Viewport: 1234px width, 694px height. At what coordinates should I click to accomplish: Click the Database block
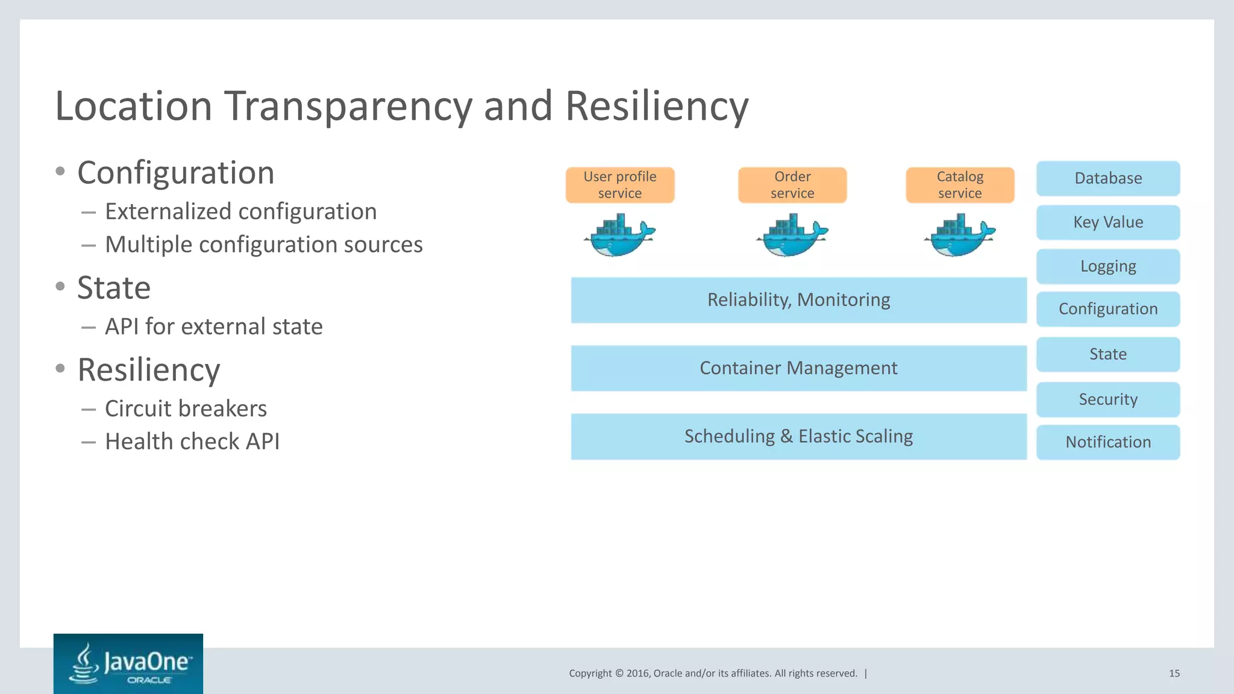pos(1107,178)
